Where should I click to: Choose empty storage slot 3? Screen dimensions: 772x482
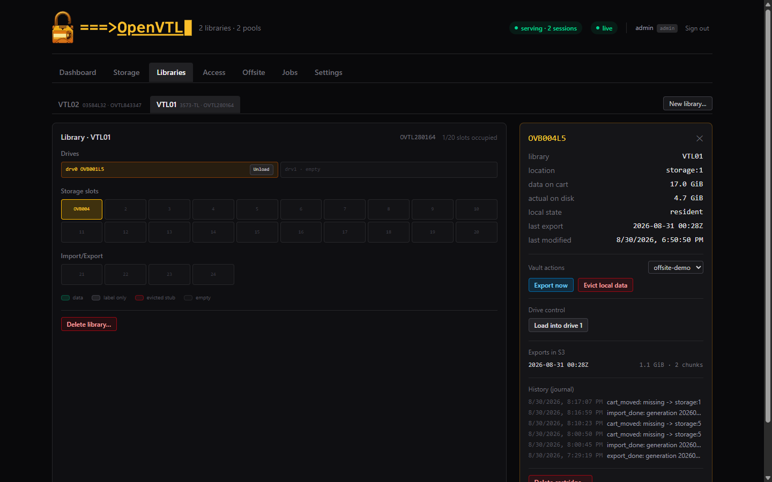(169, 209)
